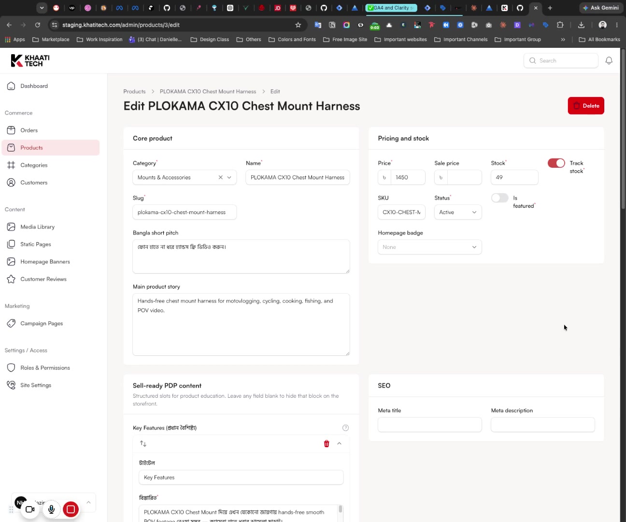Open a new browser tab

550,8
